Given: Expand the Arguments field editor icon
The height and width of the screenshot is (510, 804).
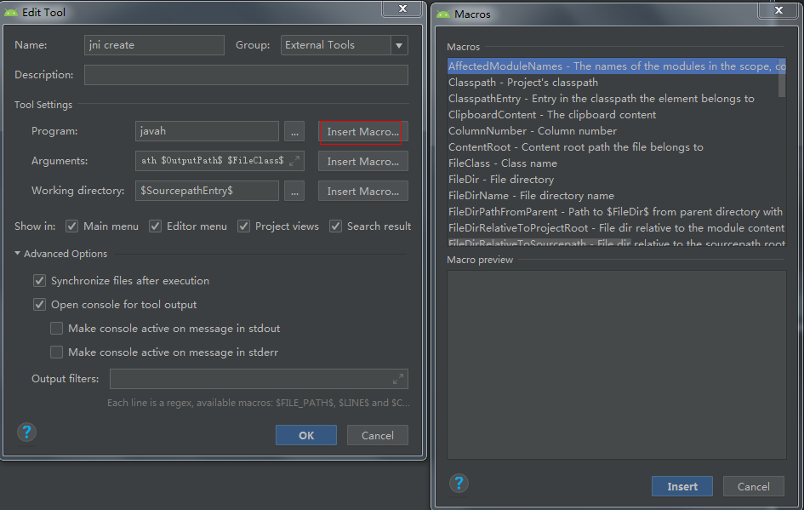Looking at the screenshot, I should point(294,161).
